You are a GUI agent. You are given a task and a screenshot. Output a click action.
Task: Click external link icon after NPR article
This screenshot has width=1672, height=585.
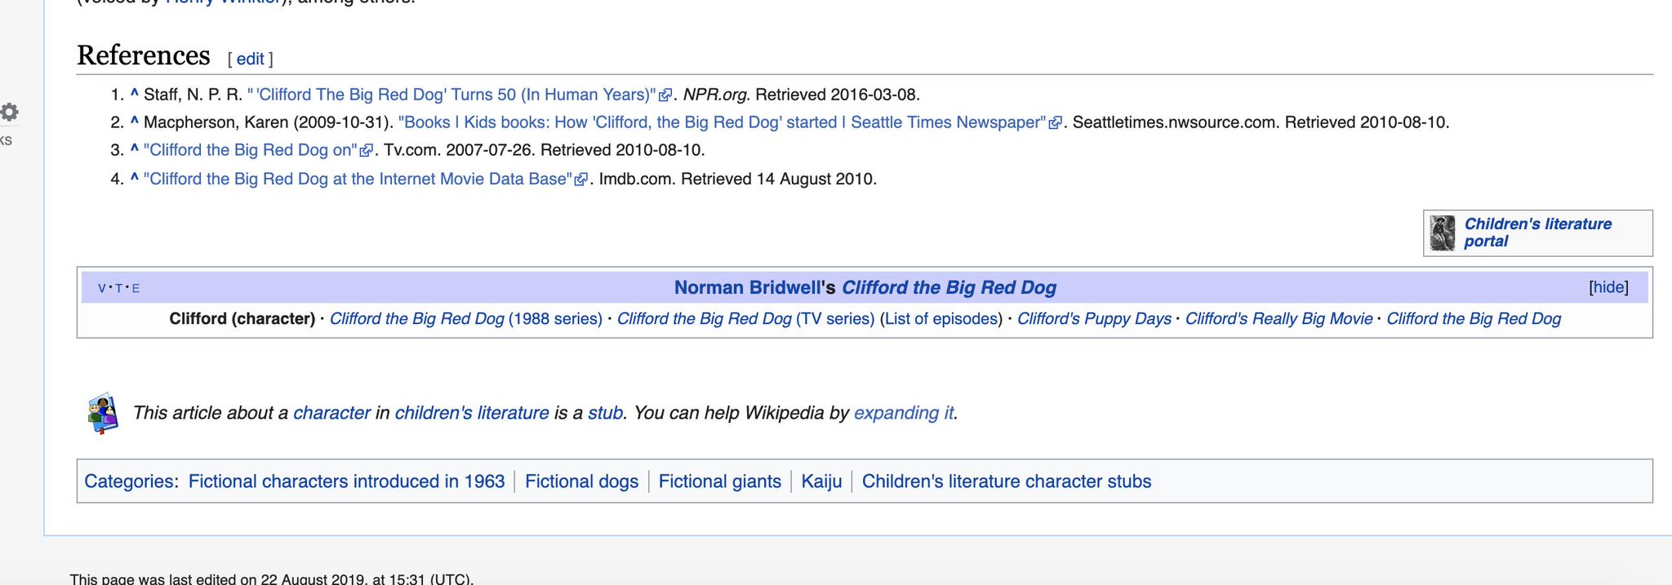point(665,95)
